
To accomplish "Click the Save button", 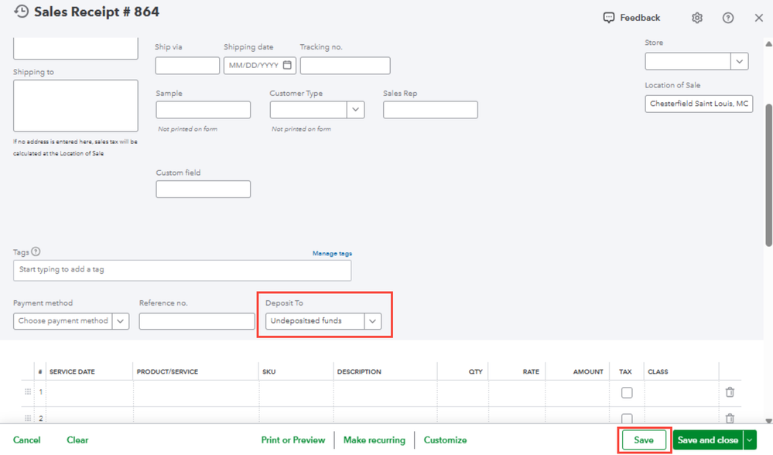I will [x=644, y=440].
